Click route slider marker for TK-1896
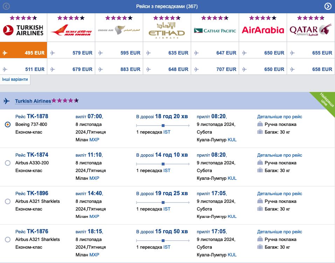The image size is (335, 263). point(163,202)
